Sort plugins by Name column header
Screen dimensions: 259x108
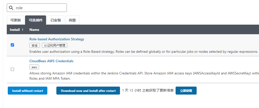(x=34, y=30)
